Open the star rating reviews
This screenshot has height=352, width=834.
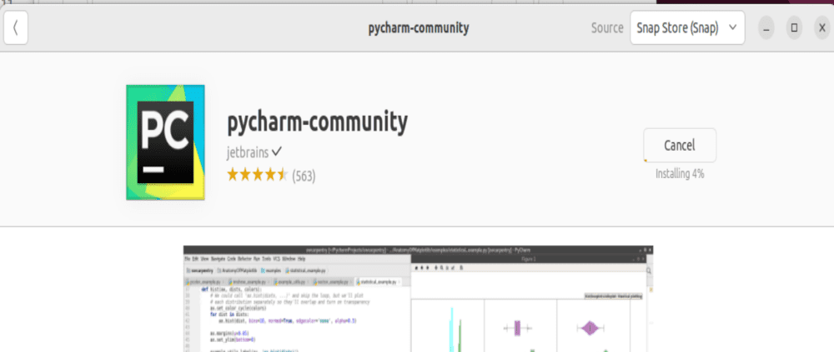tap(258, 175)
